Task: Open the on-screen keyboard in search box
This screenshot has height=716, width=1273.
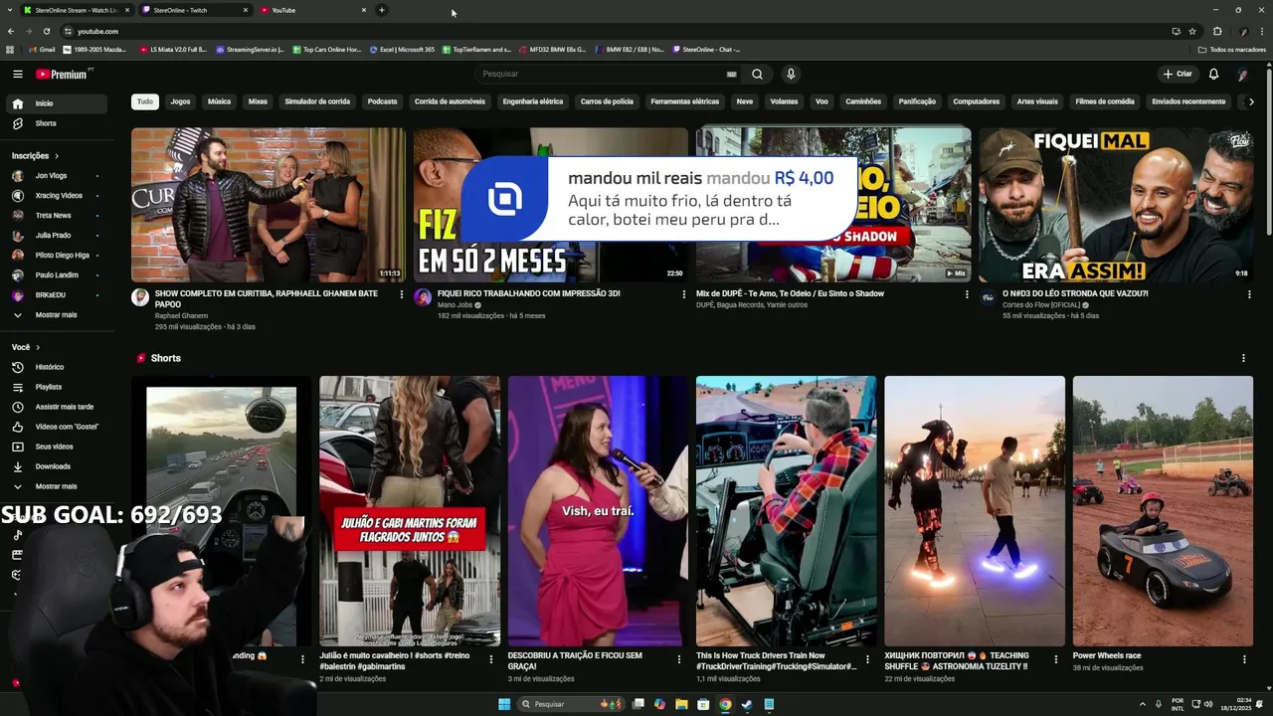Action: (731, 74)
